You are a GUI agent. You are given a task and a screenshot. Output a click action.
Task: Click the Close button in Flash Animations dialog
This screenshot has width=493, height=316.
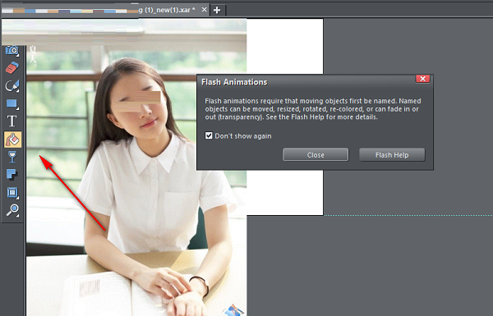point(316,155)
